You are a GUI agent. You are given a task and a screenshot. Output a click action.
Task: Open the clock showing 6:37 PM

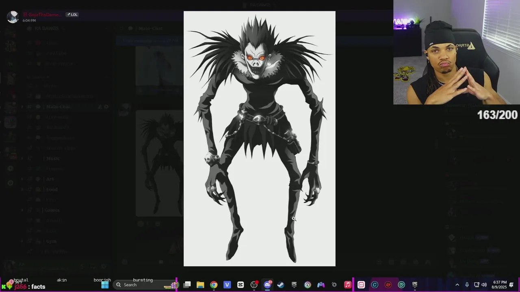(x=500, y=285)
